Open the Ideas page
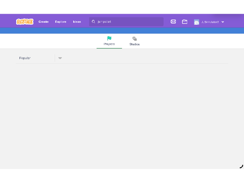This screenshot has height=183, width=244. coord(77,22)
